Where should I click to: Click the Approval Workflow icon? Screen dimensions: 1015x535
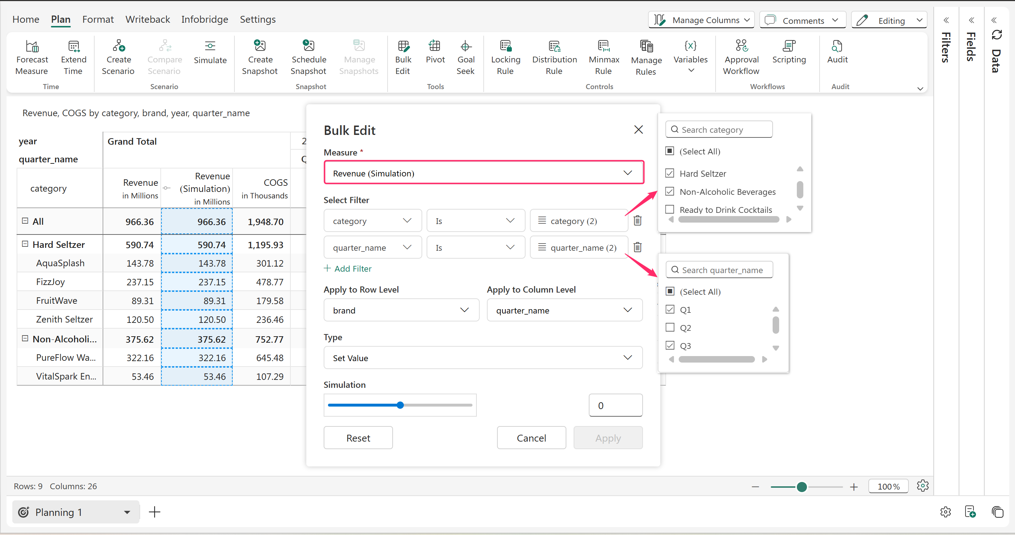pyautogui.click(x=741, y=46)
